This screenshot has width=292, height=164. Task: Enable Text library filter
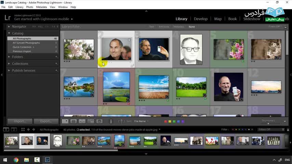coord(151,27)
